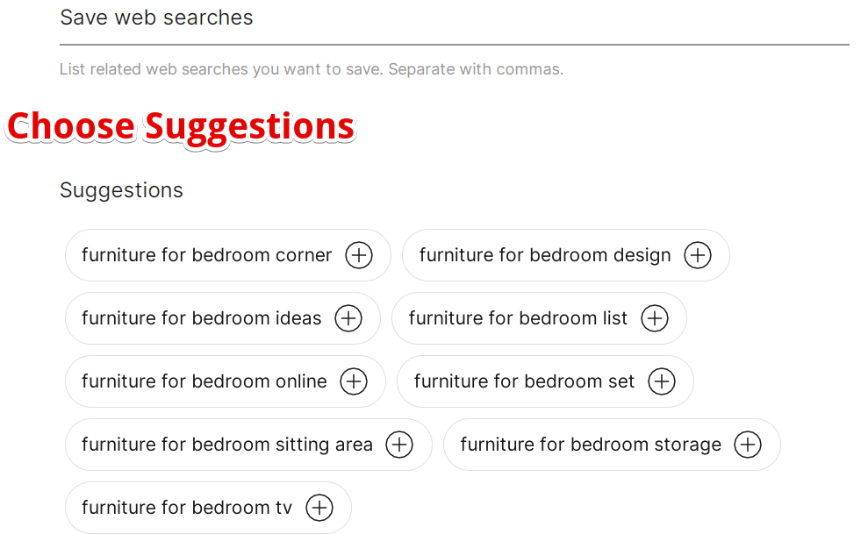Image resolution: width=868 pixels, height=534 pixels.
Task: Click plus icon beside bedroom set
Action: point(662,381)
